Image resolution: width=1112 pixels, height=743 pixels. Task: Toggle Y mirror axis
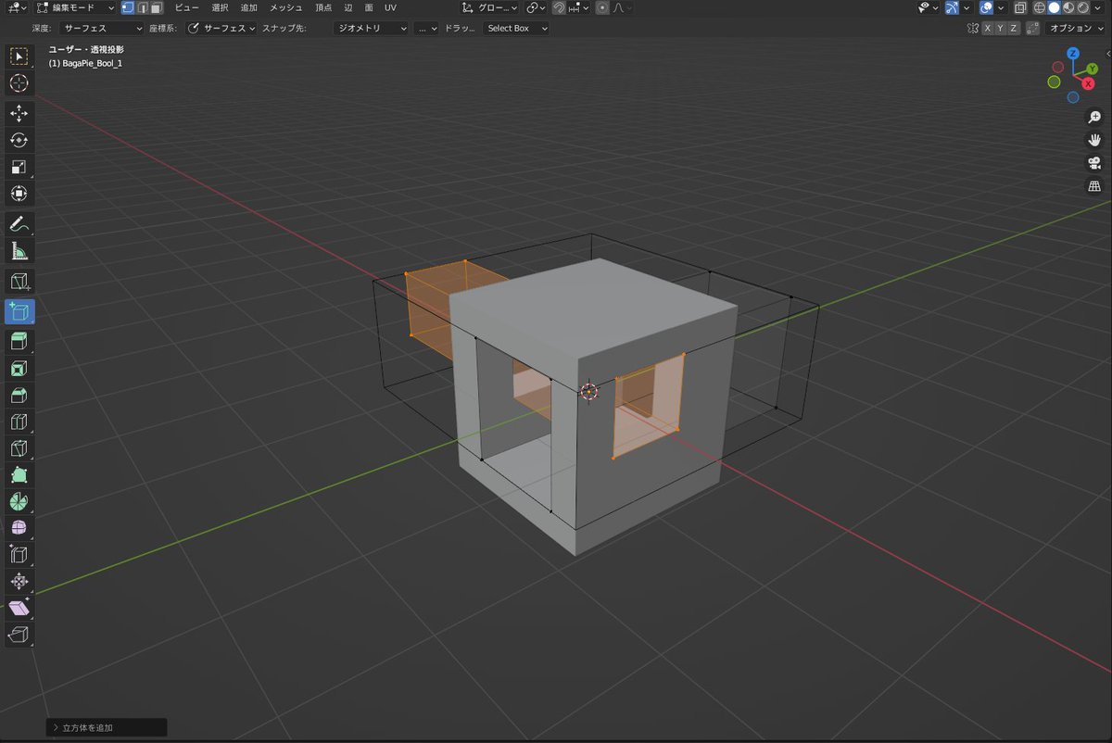click(1001, 28)
